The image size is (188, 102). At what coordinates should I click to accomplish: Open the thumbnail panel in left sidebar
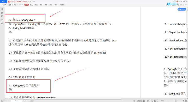pyautogui.click(x=2, y=13)
